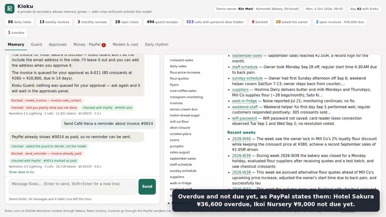
Task: Click the 3 monthly reviews stat
Action: click(x=92, y=22)
